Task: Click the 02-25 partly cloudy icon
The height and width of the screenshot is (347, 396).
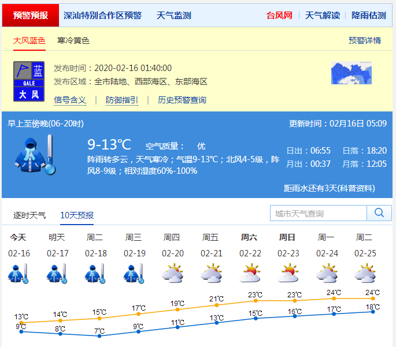Action: click(x=365, y=274)
